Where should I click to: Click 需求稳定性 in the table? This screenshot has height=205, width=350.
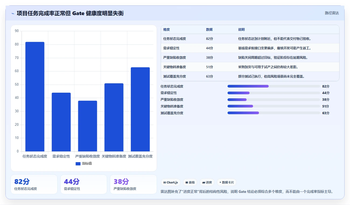[171, 48]
